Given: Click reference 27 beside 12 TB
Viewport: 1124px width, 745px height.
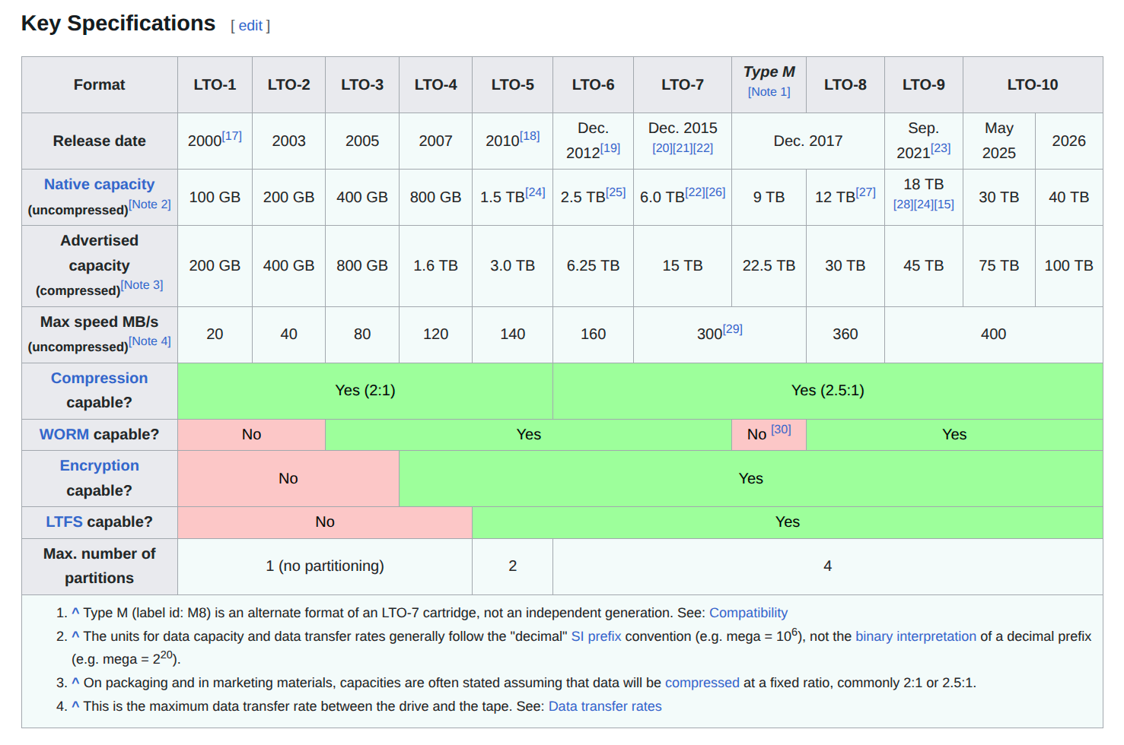Looking at the screenshot, I should (866, 192).
